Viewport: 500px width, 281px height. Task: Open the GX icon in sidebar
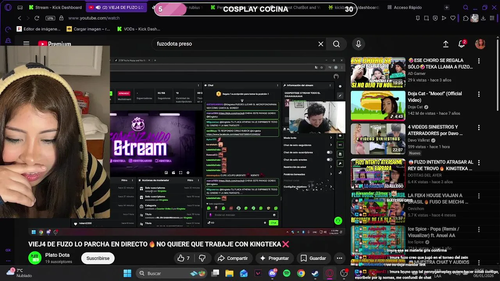click(x=8, y=250)
